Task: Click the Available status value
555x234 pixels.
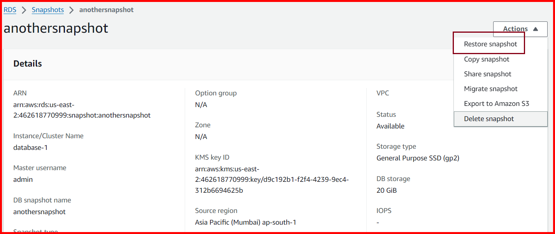Action: pyautogui.click(x=390, y=126)
